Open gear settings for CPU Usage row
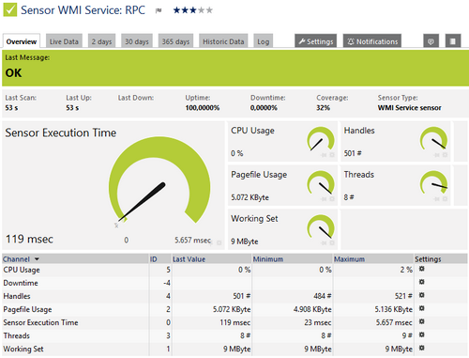Image resolution: width=469 pixels, height=358 pixels. pyautogui.click(x=422, y=269)
